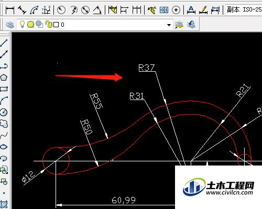Toggle viewport freeze for layer 0
The image size is (262, 209).
tap(39, 24)
